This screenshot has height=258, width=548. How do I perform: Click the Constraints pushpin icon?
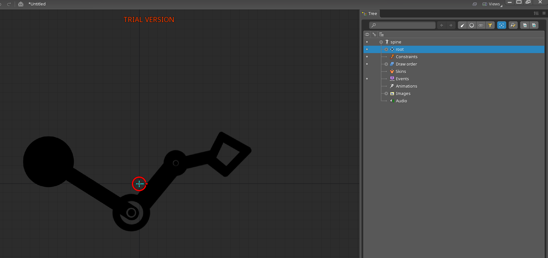click(392, 57)
